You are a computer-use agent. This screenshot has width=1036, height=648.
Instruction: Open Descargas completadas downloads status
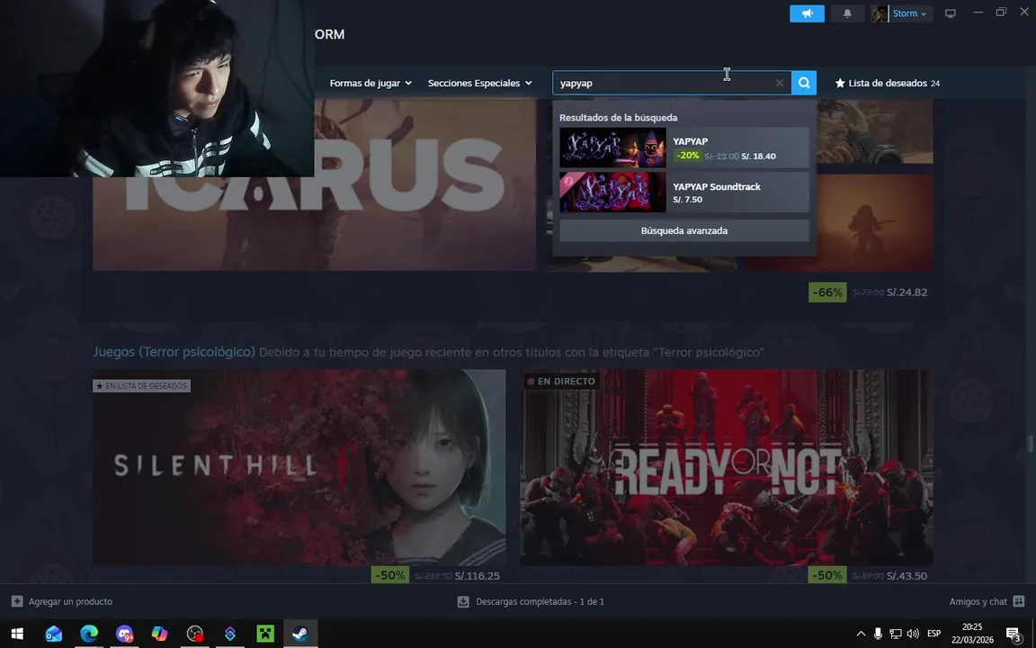click(x=531, y=602)
